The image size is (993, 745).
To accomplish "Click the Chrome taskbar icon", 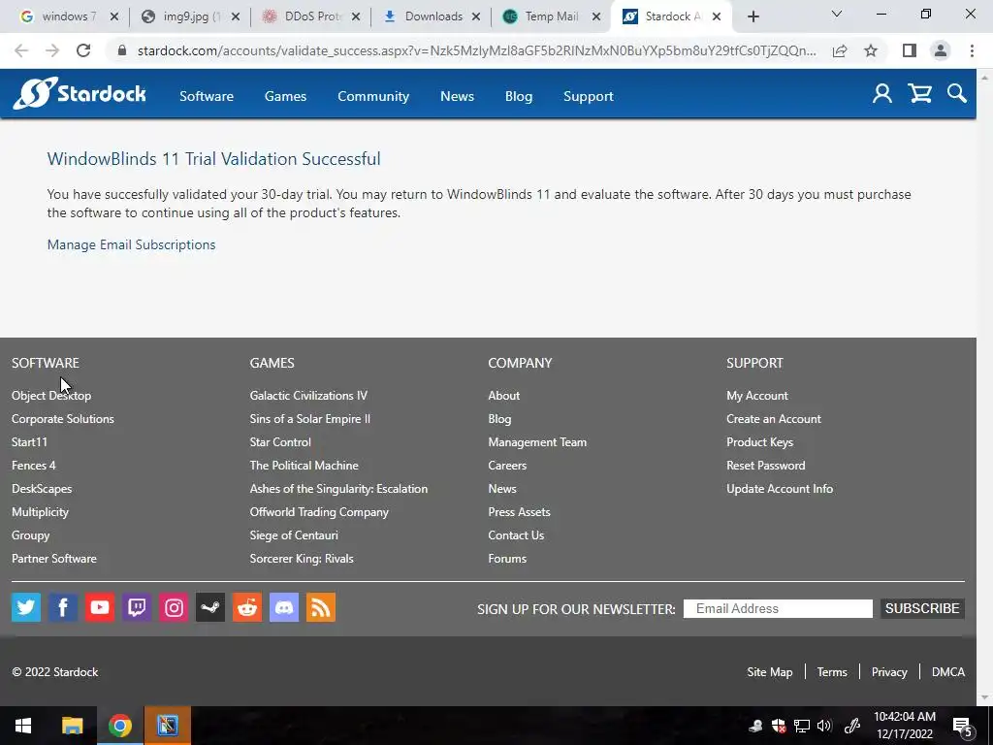I will coord(119,726).
